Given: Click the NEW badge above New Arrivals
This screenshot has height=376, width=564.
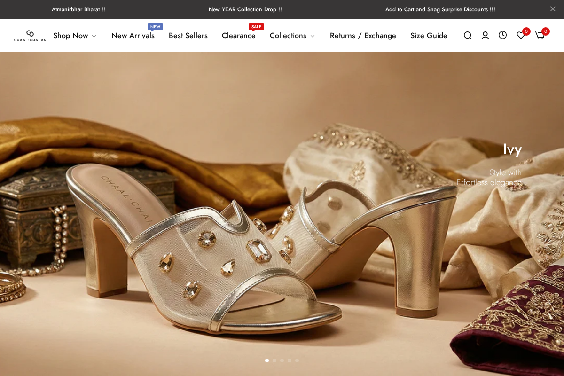Looking at the screenshot, I should (155, 27).
